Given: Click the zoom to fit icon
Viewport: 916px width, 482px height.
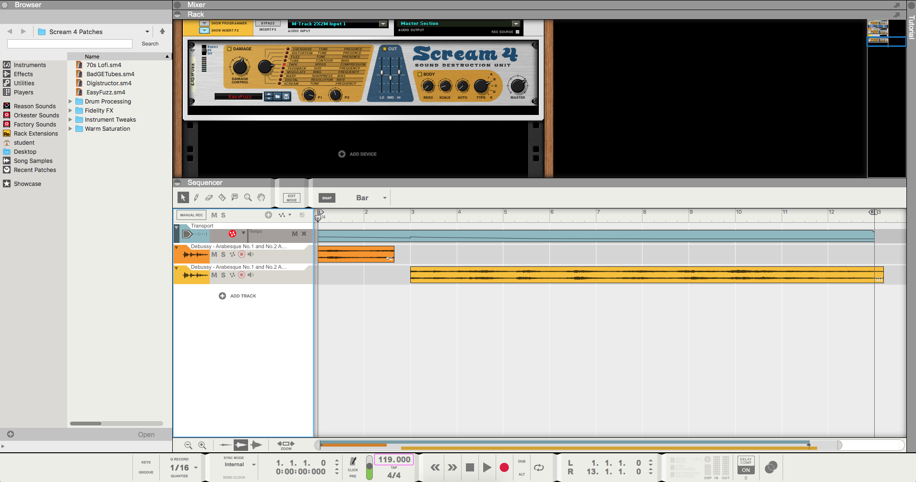Looking at the screenshot, I should tap(286, 444).
